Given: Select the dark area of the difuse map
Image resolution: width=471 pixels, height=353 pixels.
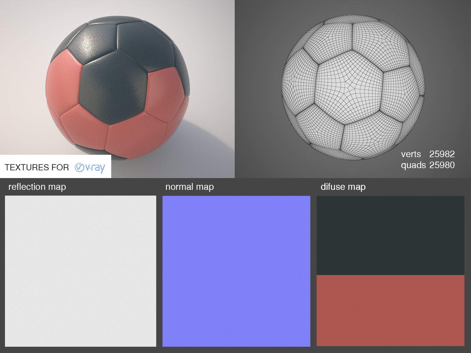Looking at the screenshot, I should [390, 235].
